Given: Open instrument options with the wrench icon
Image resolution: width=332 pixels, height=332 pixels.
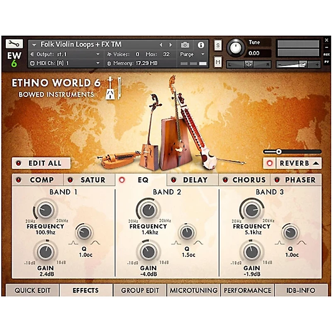Looking at the screenshot, I should pos(14,43).
